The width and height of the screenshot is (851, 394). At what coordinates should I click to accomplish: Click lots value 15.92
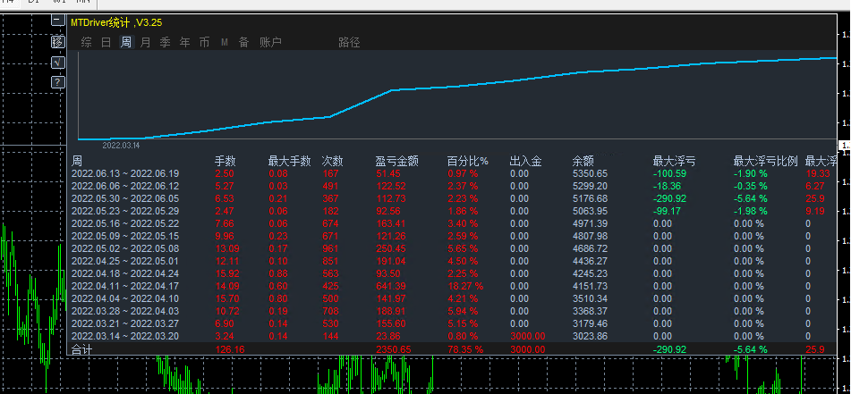click(x=226, y=273)
